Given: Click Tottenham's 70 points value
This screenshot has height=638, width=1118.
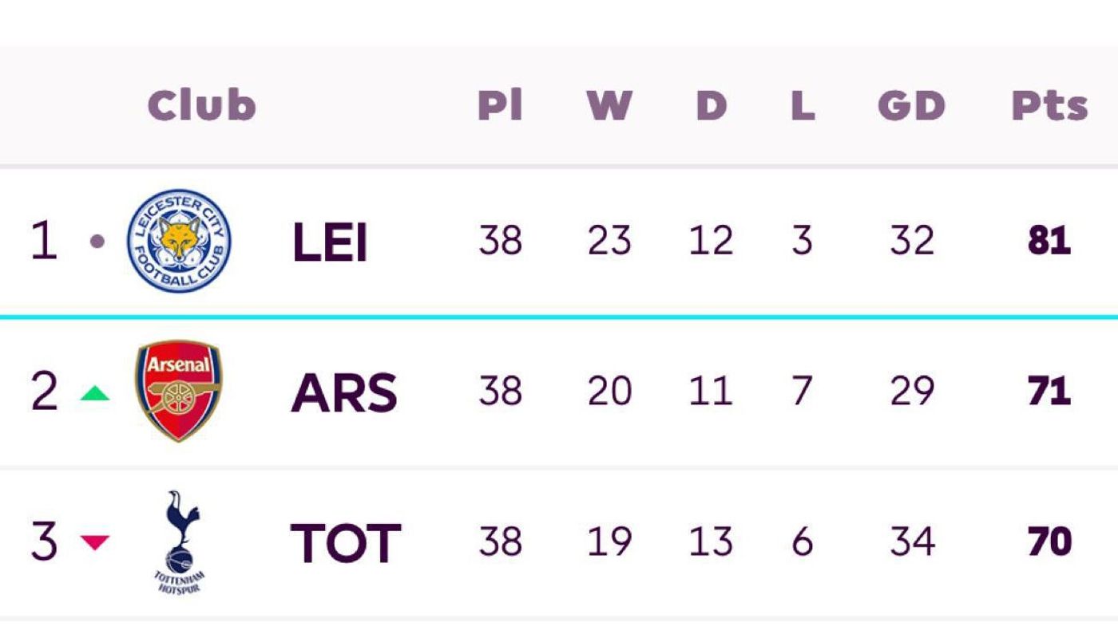Looking at the screenshot, I should click(1049, 542).
